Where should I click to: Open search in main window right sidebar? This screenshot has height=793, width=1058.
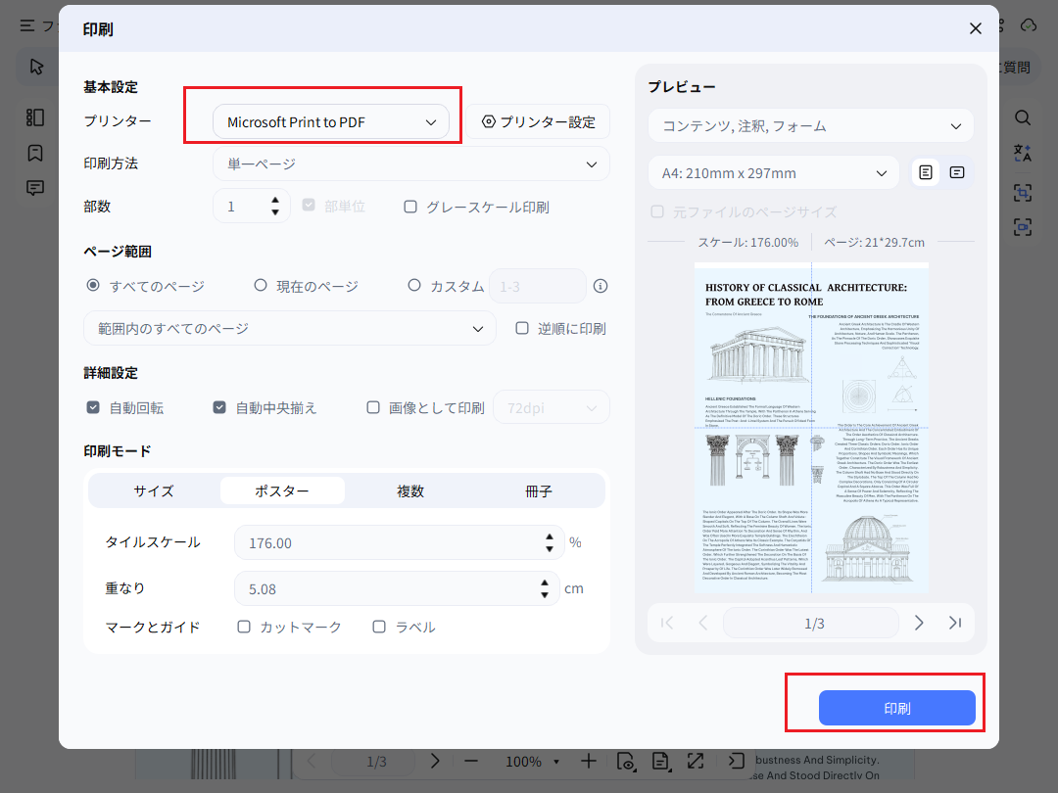[1023, 117]
